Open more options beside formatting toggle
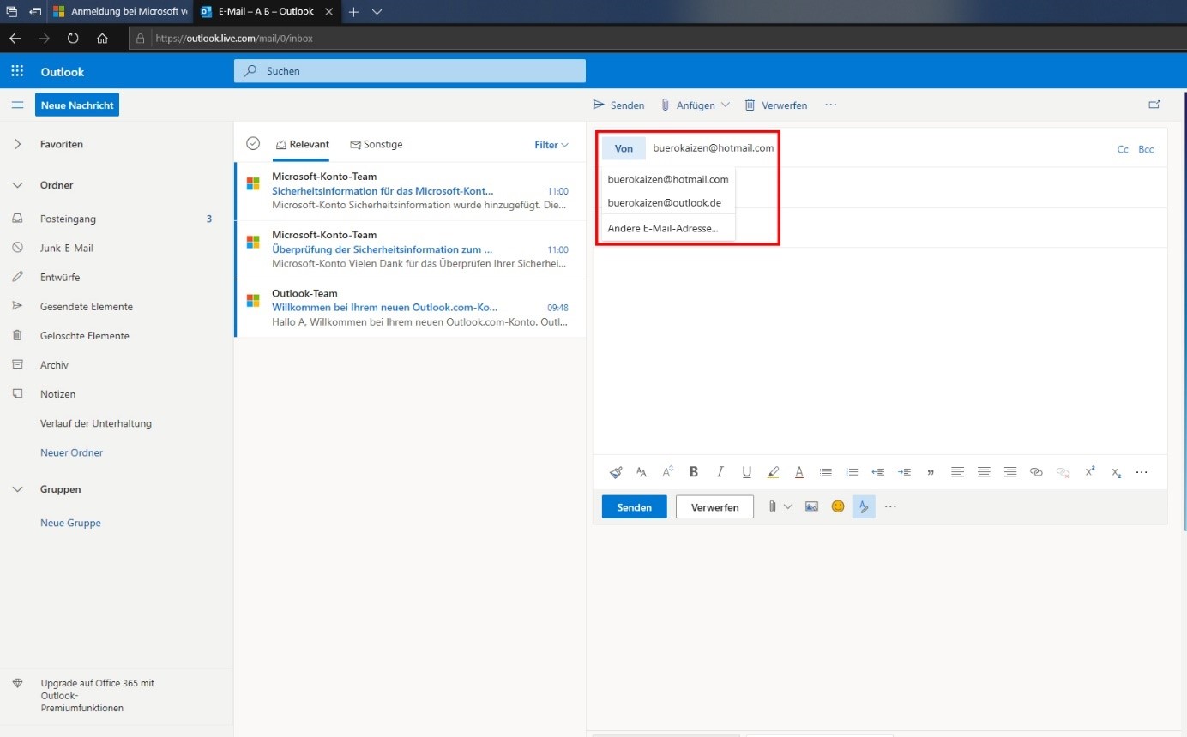The image size is (1187, 737). (890, 506)
